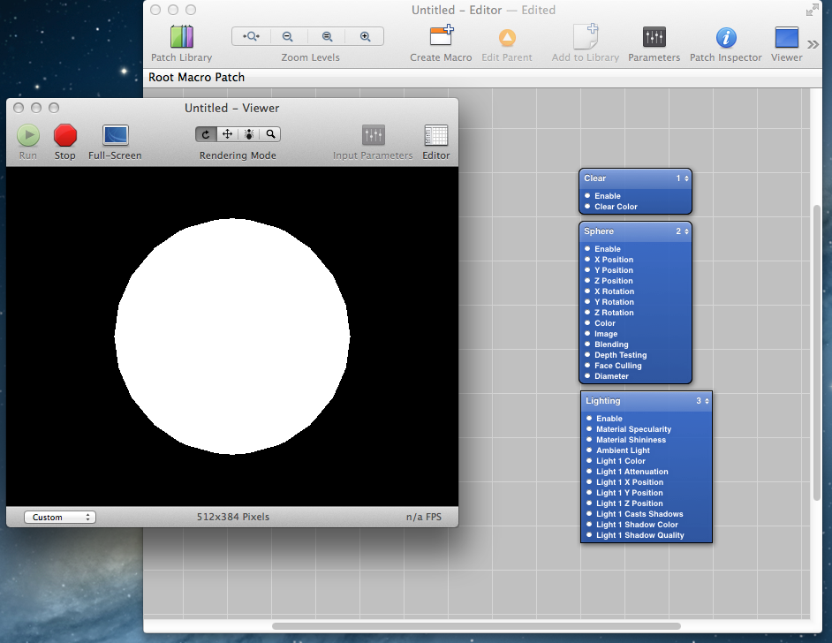This screenshot has width=832, height=643.
Task: Enter Full-Screen viewer mode
Action: click(115, 135)
